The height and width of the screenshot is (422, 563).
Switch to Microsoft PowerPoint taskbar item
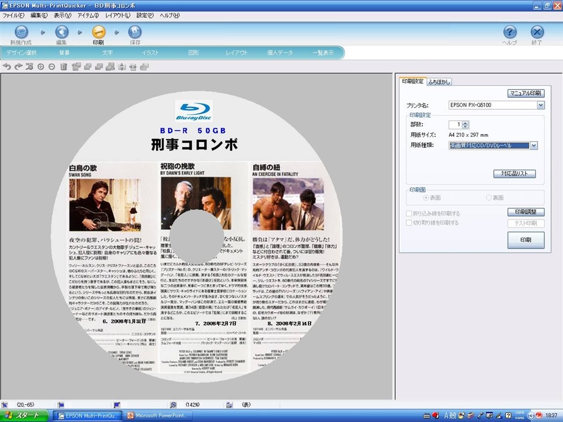tap(159, 415)
